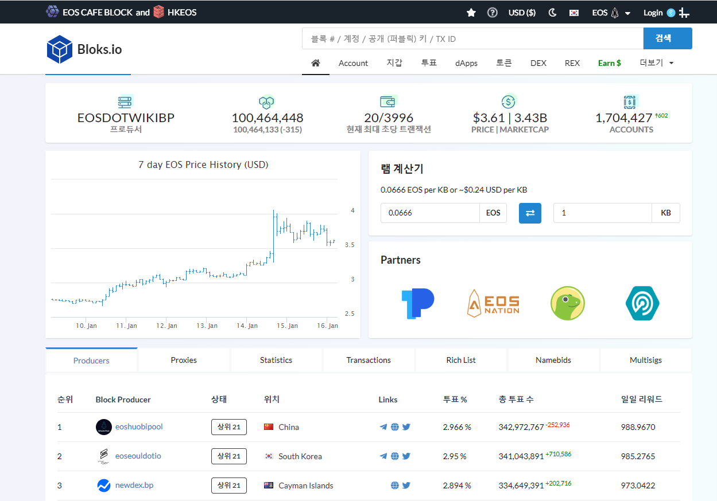The width and height of the screenshot is (717, 501).
Task: Open HKEOS sponsor link
Action: 175,12
